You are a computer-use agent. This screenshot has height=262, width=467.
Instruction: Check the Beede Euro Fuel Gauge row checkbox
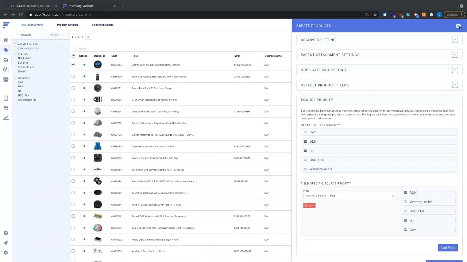(73, 88)
